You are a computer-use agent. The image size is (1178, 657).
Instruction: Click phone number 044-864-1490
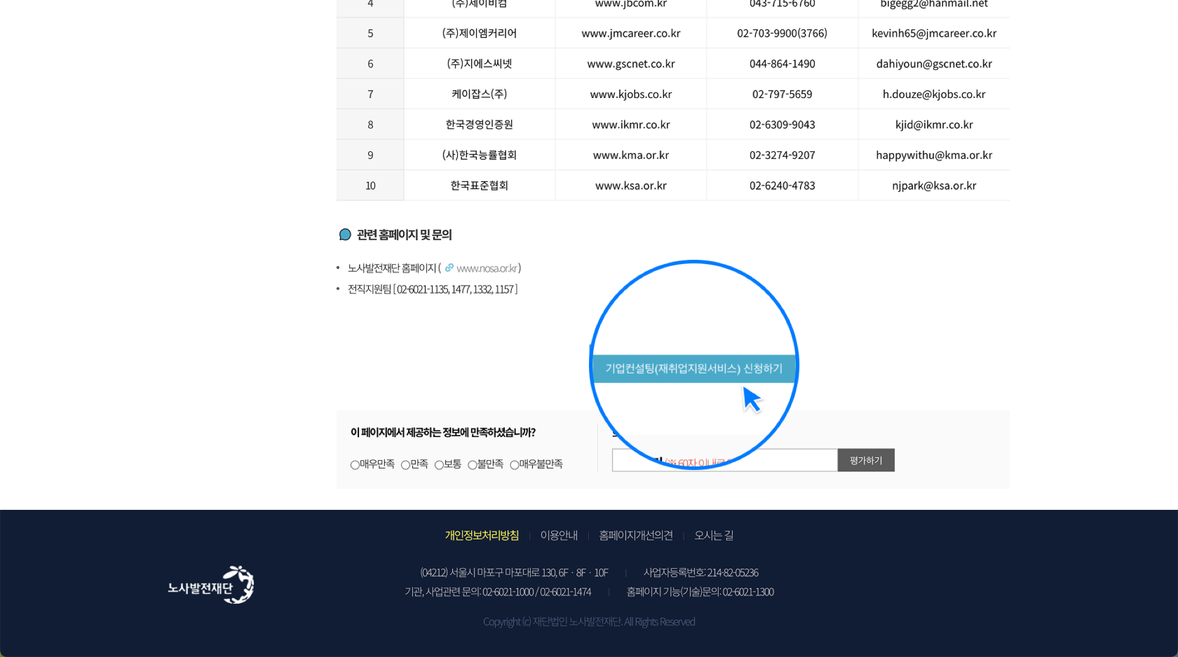point(782,64)
